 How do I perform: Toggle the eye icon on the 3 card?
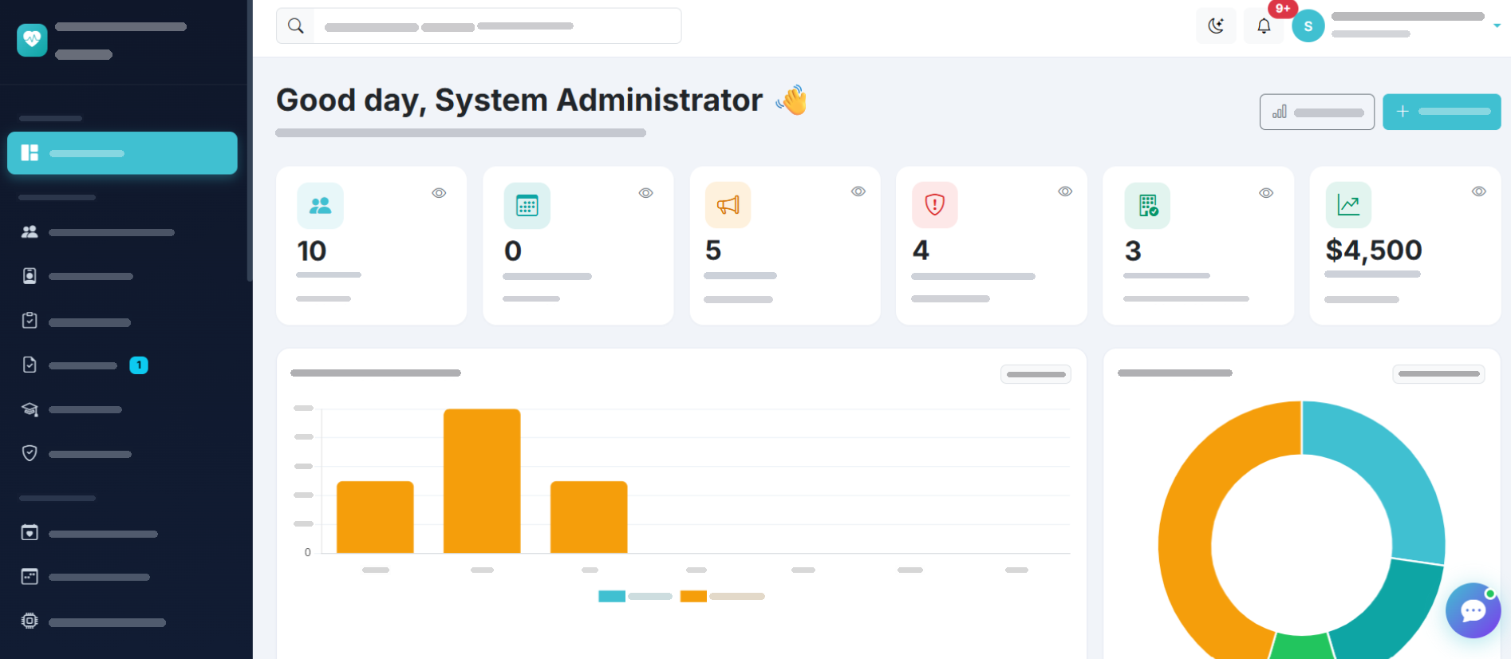click(1266, 193)
